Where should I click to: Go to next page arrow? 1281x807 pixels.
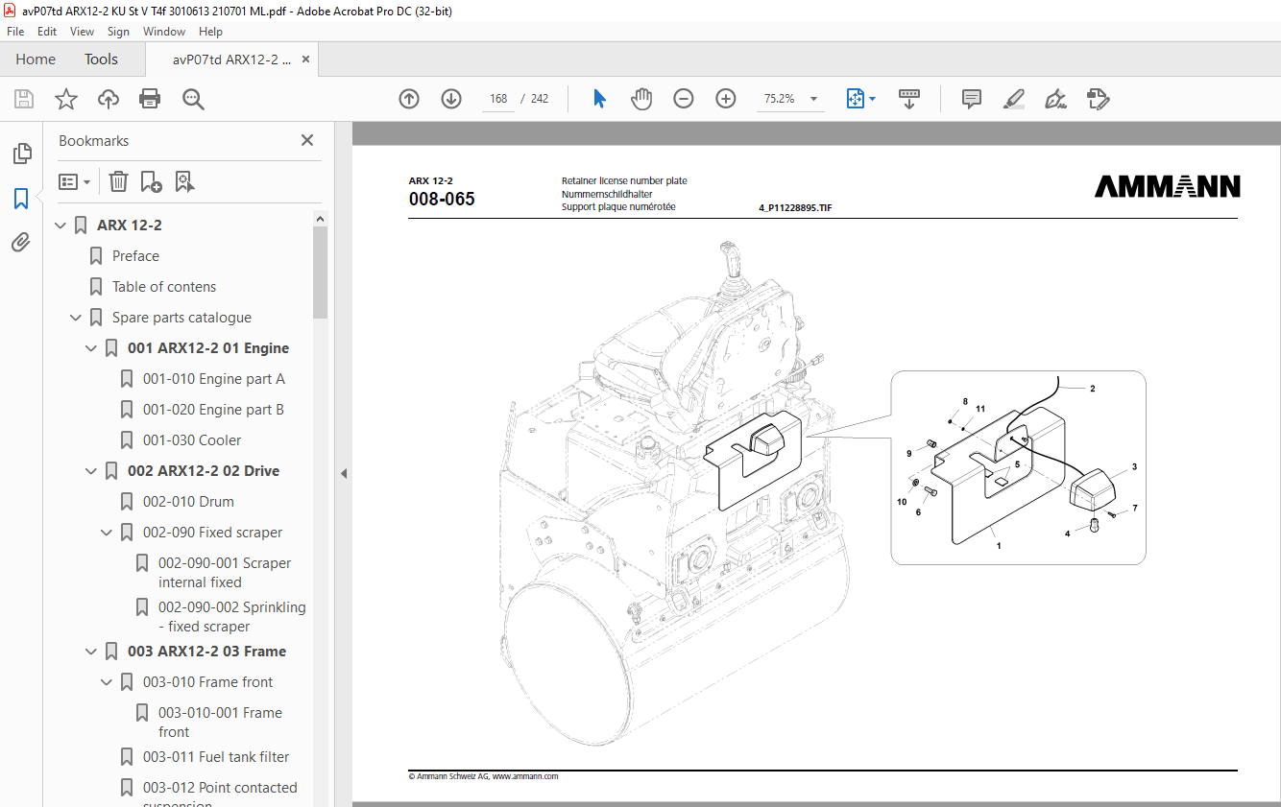tap(451, 99)
